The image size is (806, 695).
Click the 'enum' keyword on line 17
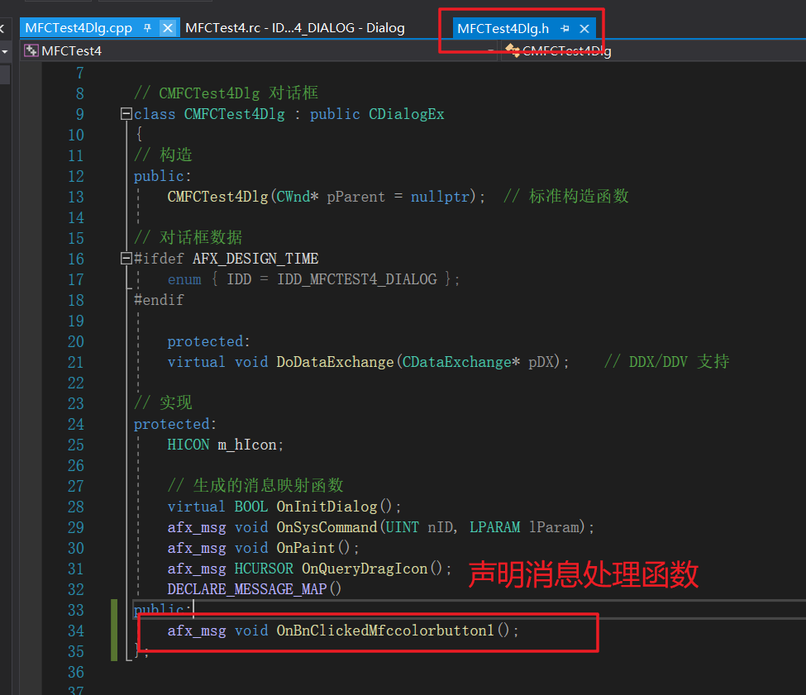(x=184, y=279)
